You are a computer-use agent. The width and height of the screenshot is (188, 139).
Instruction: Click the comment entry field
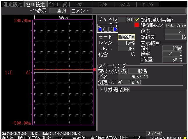pos(139,11)
